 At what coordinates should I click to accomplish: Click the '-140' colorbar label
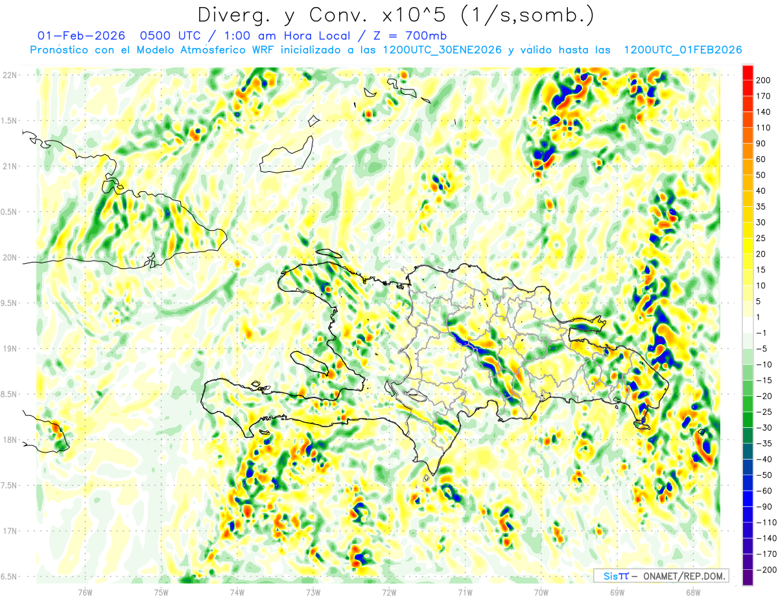pos(766,539)
